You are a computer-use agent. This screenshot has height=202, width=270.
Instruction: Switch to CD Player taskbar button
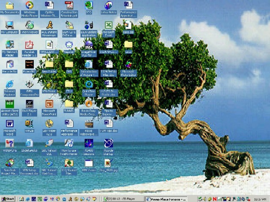(x=123, y=199)
